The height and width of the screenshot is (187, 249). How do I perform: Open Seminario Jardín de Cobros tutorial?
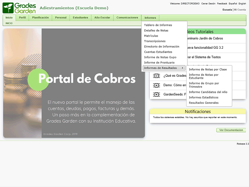tap(205, 38)
